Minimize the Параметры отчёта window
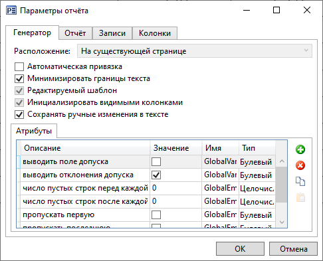 click(x=247, y=10)
